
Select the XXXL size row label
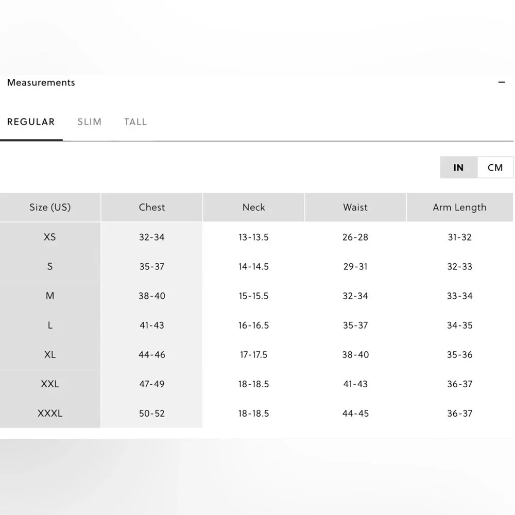click(50, 413)
